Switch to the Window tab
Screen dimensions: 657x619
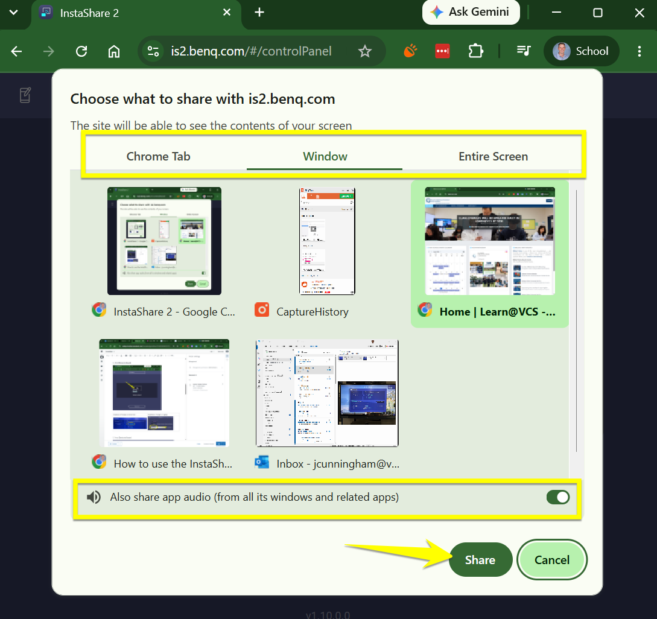pyautogui.click(x=325, y=156)
